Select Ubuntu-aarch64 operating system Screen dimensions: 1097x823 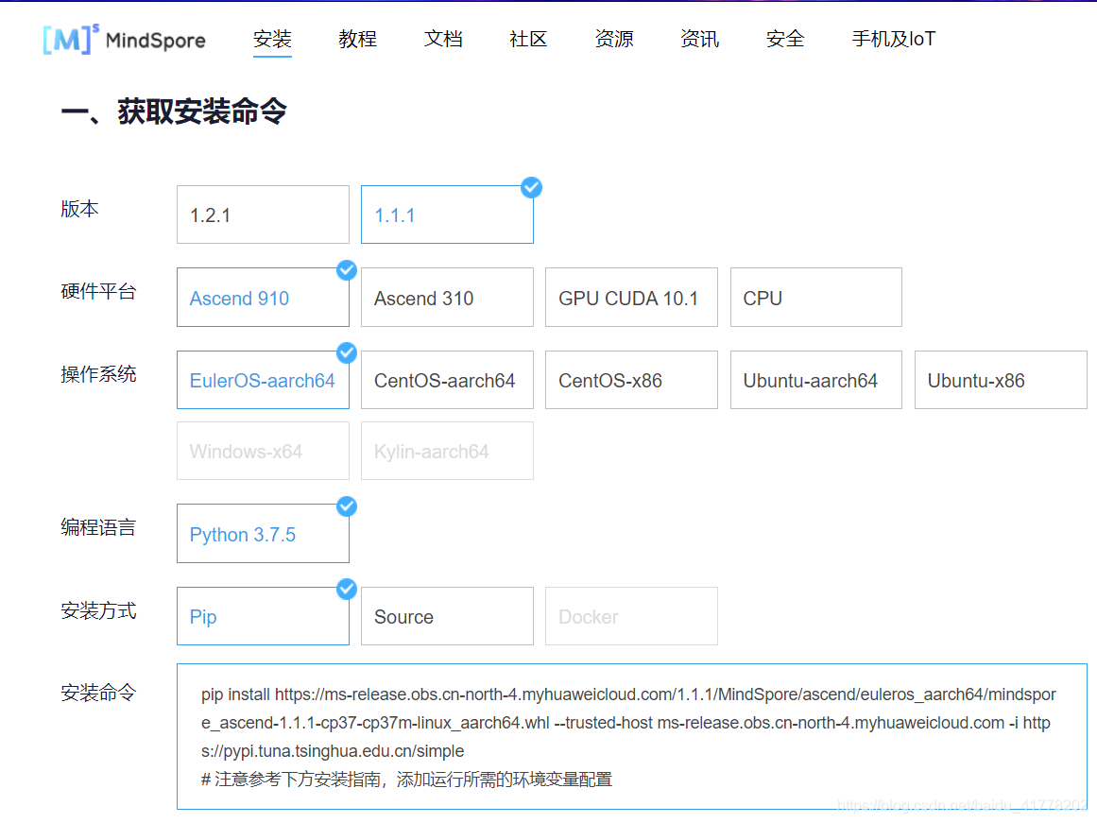[815, 380]
